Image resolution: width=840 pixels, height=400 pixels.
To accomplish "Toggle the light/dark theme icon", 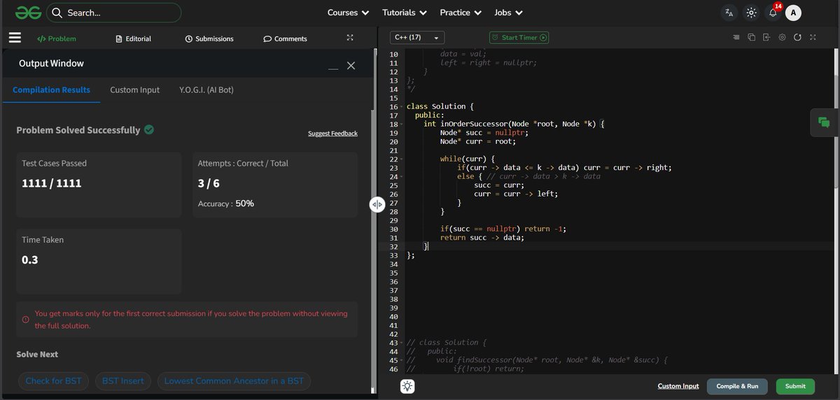I will 751,13.
